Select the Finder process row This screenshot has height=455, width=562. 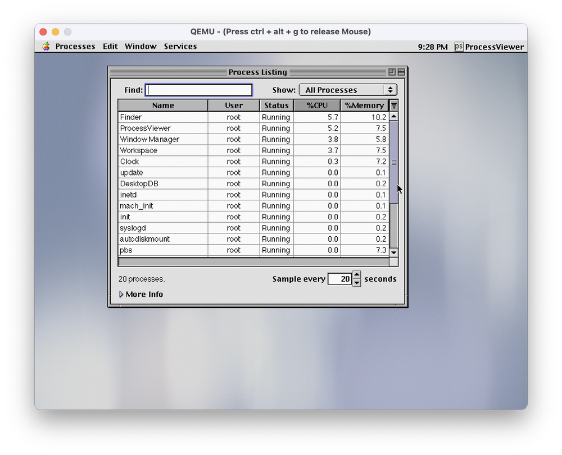pyautogui.click(x=253, y=117)
